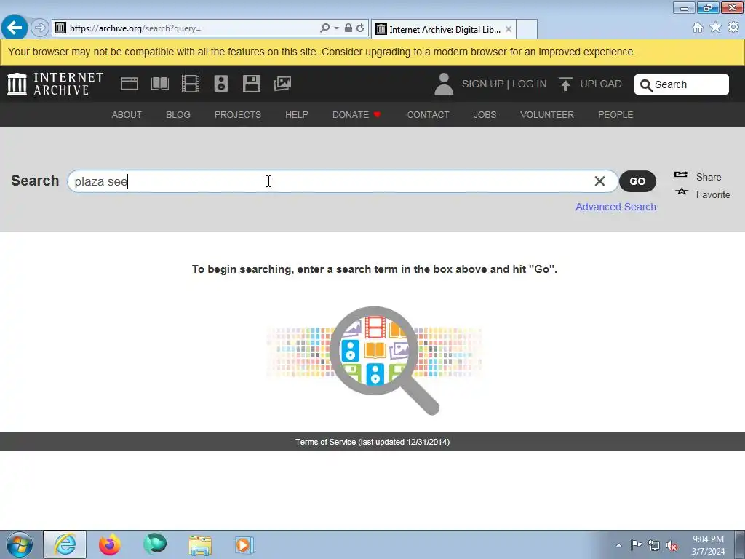Click the address bar search magnifier
This screenshot has height=559, width=745.
click(324, 28)
